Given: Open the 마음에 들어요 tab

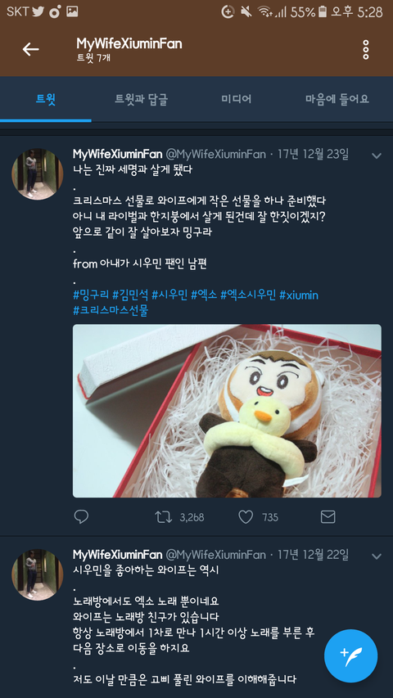Looking at the screenshot, I should pyautogui.click(x=337, y=99).
